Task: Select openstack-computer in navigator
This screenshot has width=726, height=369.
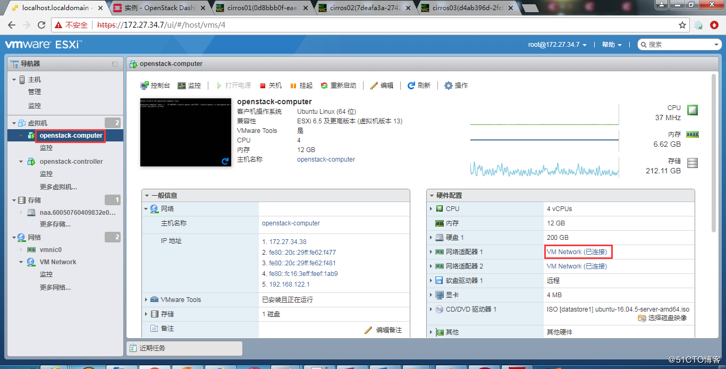Action: [71, 136]
